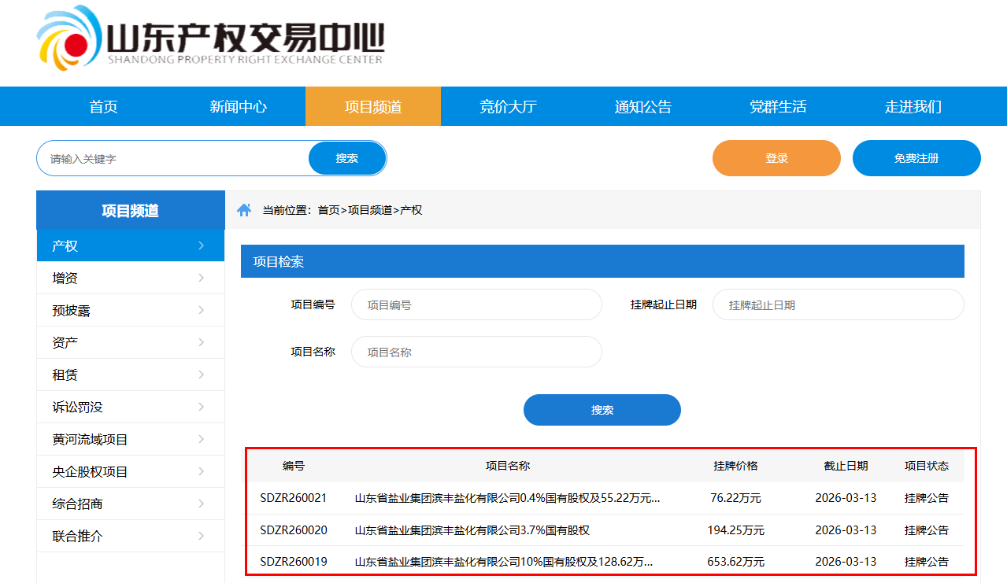1007x583 pixels.
Task: Click the 项目编号 input field
Action: pos(476,304)
